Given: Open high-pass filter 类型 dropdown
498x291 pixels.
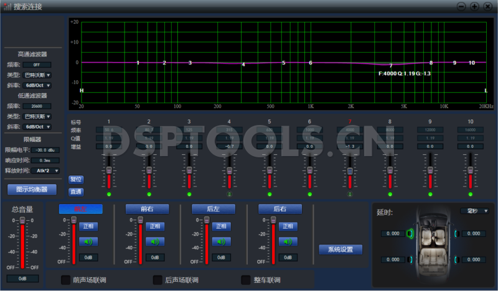Looking at the screenshot, I should click(x=37, y=75).
